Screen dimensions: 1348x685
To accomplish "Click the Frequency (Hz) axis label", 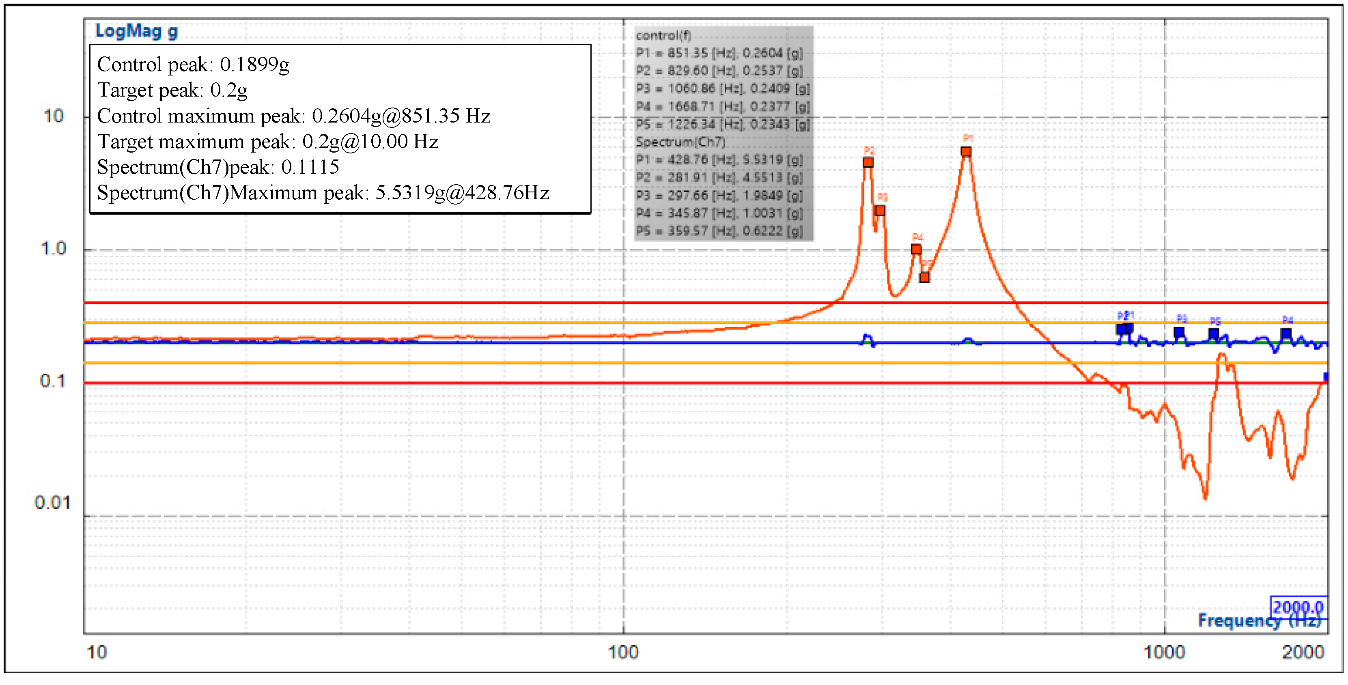I will coord(1260,620).
